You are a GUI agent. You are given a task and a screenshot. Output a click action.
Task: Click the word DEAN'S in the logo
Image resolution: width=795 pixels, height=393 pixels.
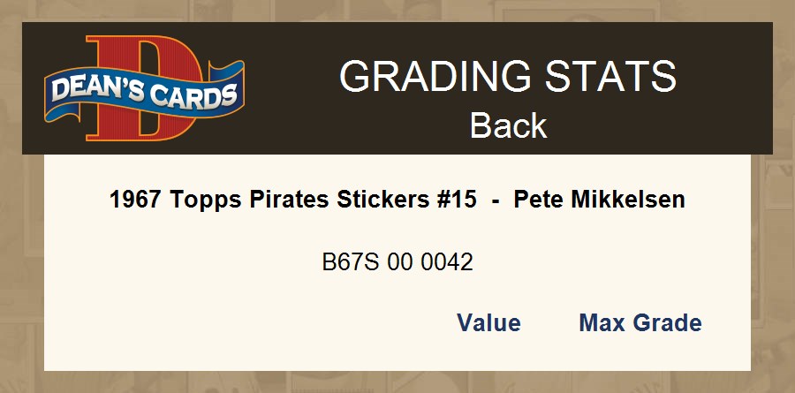tap(94, 89)
